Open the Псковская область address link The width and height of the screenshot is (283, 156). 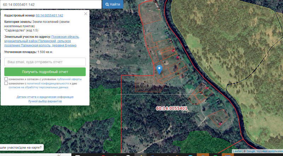[42, 41]
